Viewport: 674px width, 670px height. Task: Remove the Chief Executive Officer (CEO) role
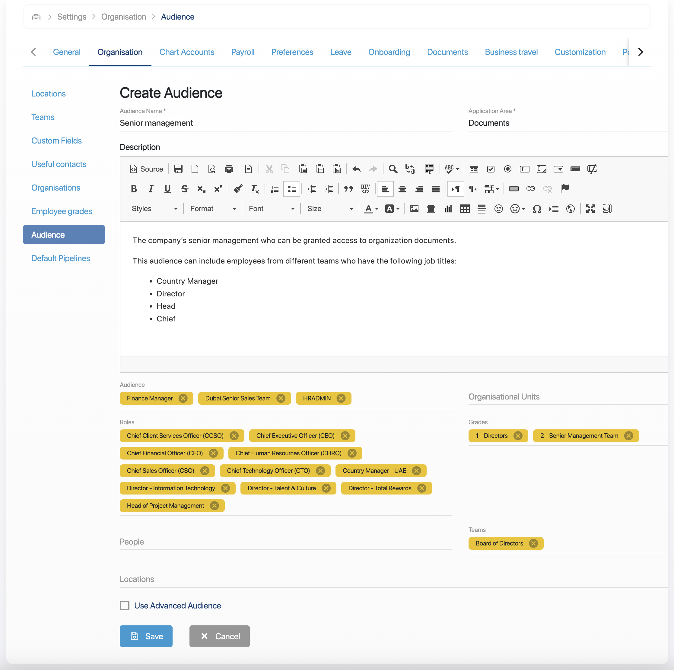pos(345,436)
